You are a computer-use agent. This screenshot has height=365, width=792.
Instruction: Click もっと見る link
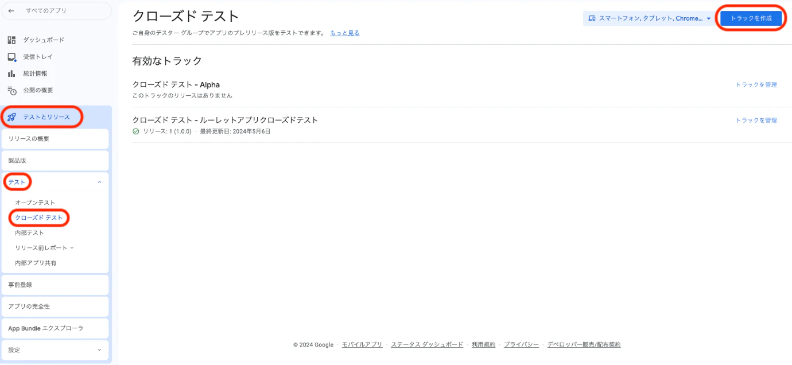(x=345, y=33)
